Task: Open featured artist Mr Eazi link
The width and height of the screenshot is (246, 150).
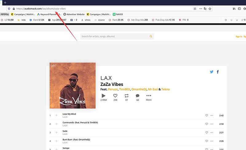Action: pyautogui.click(x=153, y=89)
